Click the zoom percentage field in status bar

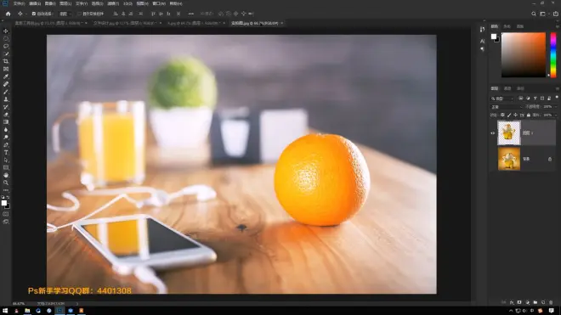(x=19, y=304)
